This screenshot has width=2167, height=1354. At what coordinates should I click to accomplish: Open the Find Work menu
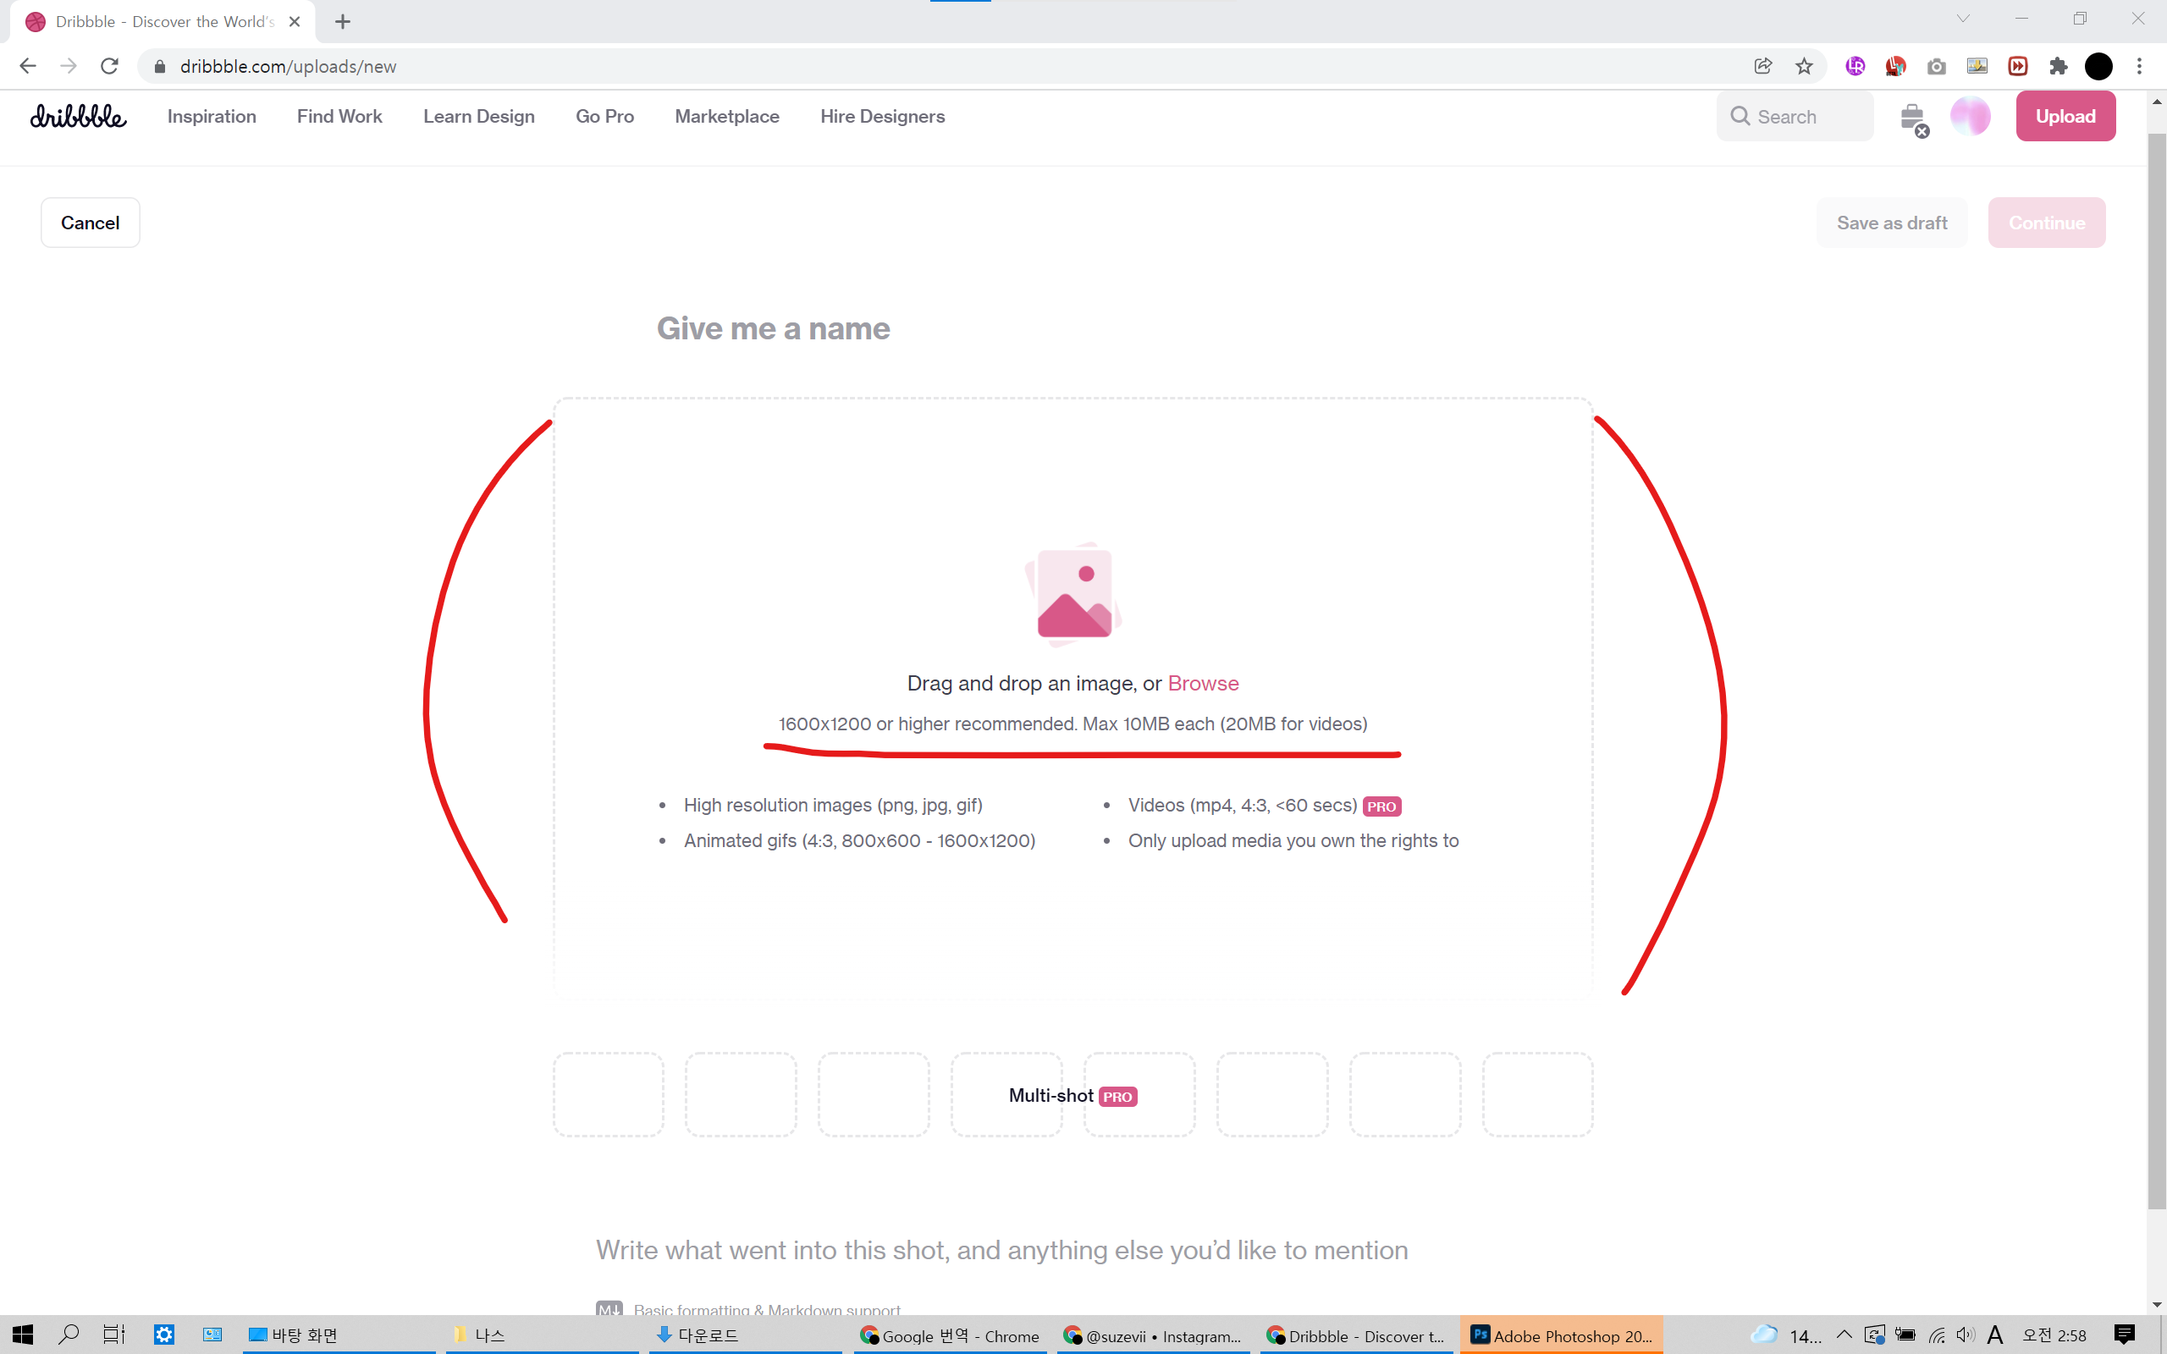coord(339,117)
